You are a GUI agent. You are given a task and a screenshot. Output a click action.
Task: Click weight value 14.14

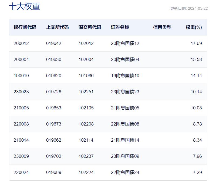tap(196, 76)
